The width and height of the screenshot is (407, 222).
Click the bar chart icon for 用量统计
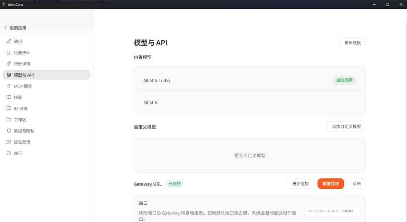tap(9, 53)
